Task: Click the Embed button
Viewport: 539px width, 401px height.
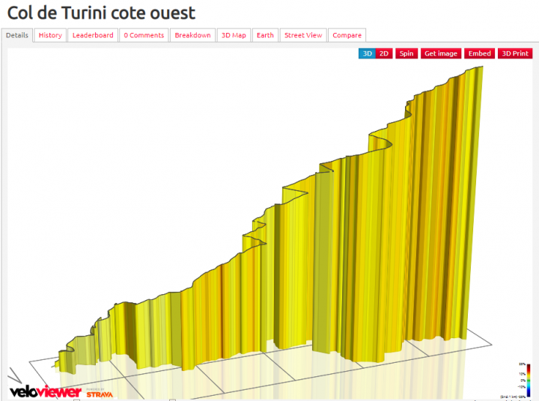Action: [x=480, y=54]
